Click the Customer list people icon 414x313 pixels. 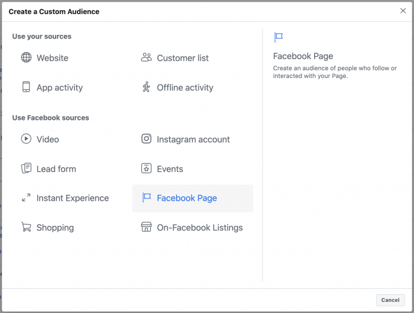pos(146,57)
